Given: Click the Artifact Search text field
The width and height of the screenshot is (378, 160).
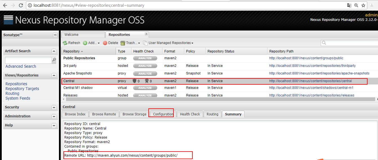Looking at the screenshot, I should tap(28, 60).
